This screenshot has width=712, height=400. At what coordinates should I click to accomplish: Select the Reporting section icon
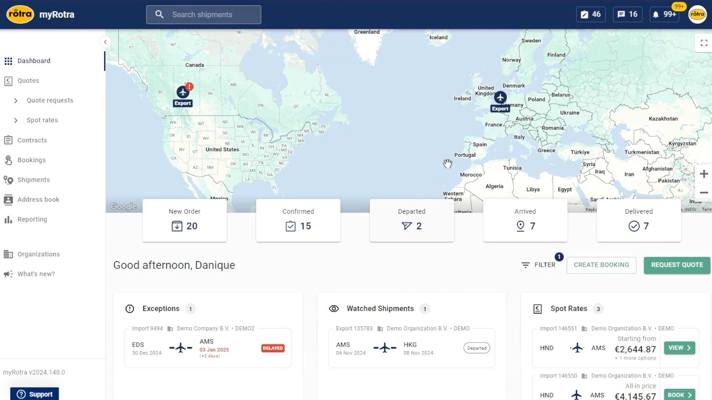9,219
